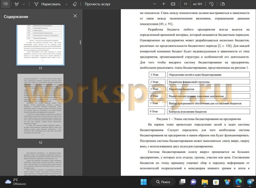The width and height of the screenshot is (256, 188).
Task: Open the video chat app on taskbar
Action: [x=194, y=182]
